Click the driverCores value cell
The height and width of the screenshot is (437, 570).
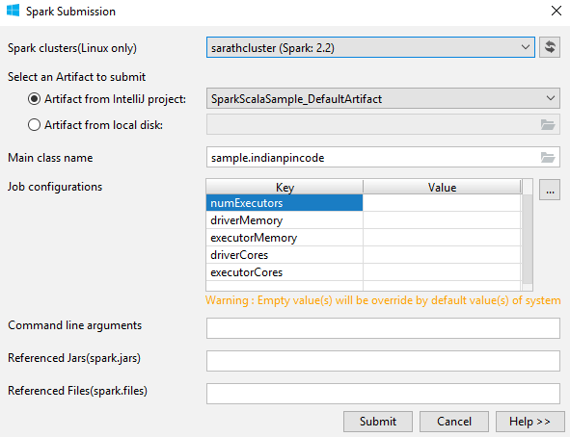442,255
